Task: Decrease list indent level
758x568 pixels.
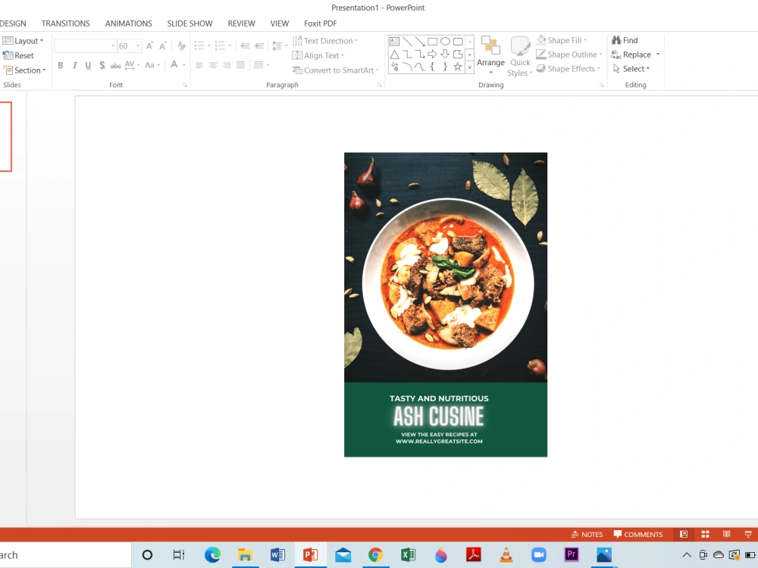Action: (x=245, y=46)
